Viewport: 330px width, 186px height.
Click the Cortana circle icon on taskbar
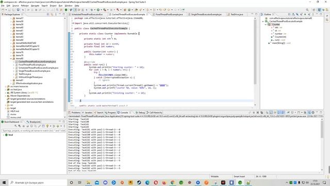71,182
